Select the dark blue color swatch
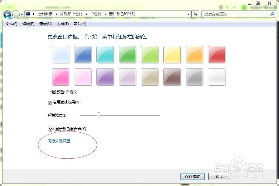Viewport: 279px width, 186px height. (83, 55)
